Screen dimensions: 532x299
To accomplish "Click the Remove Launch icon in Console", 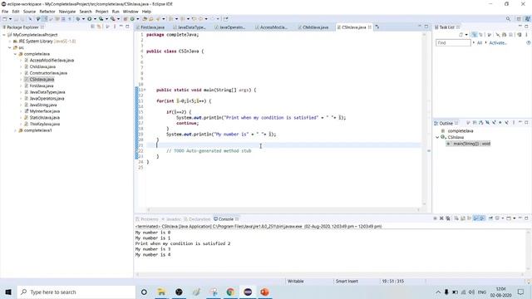I will (x=441, y=218).
